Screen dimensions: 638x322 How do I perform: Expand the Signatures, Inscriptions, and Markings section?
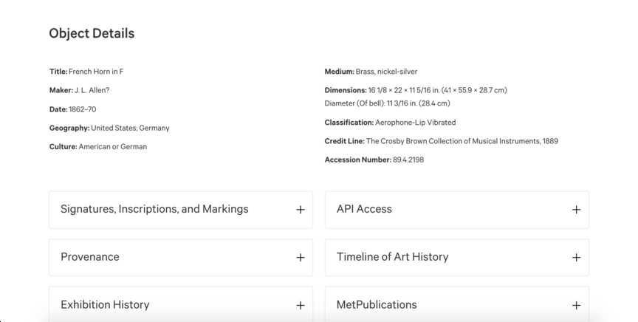coord(154,209)
